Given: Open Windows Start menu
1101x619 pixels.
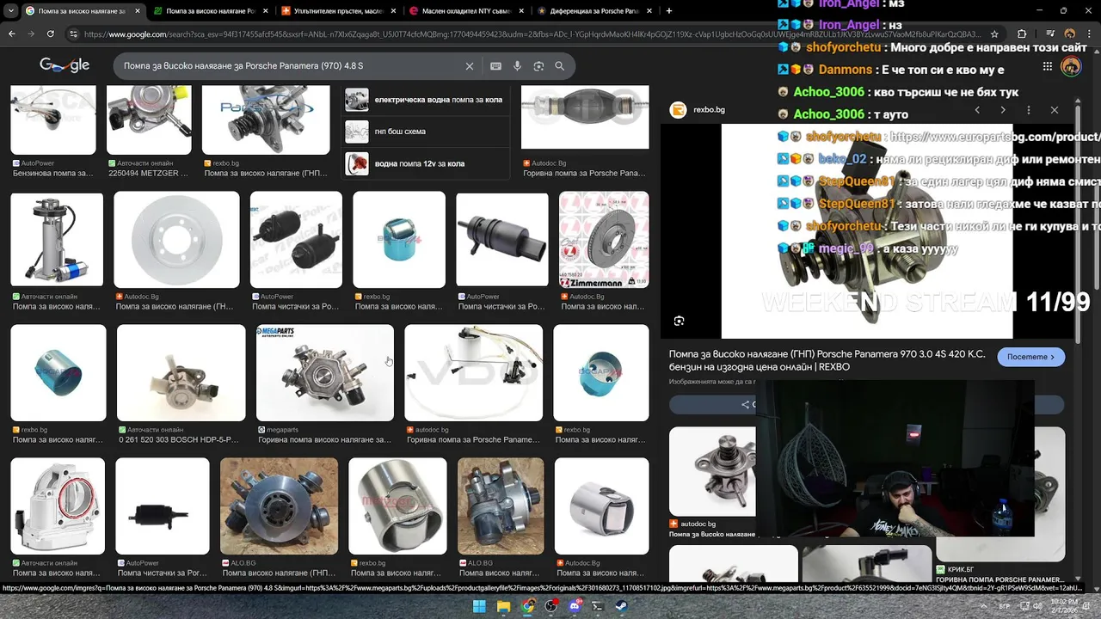Looking at the screenshot, I should 480,606.
